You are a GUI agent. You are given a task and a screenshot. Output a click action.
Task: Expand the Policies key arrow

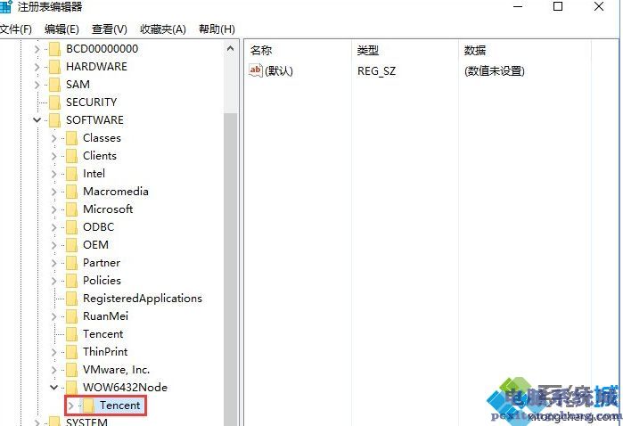(x=54, y=281)
